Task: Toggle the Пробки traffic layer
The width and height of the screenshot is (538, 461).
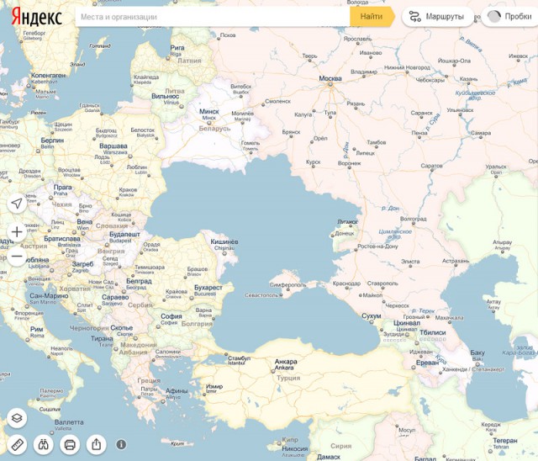Action: (x=509, y=16)
